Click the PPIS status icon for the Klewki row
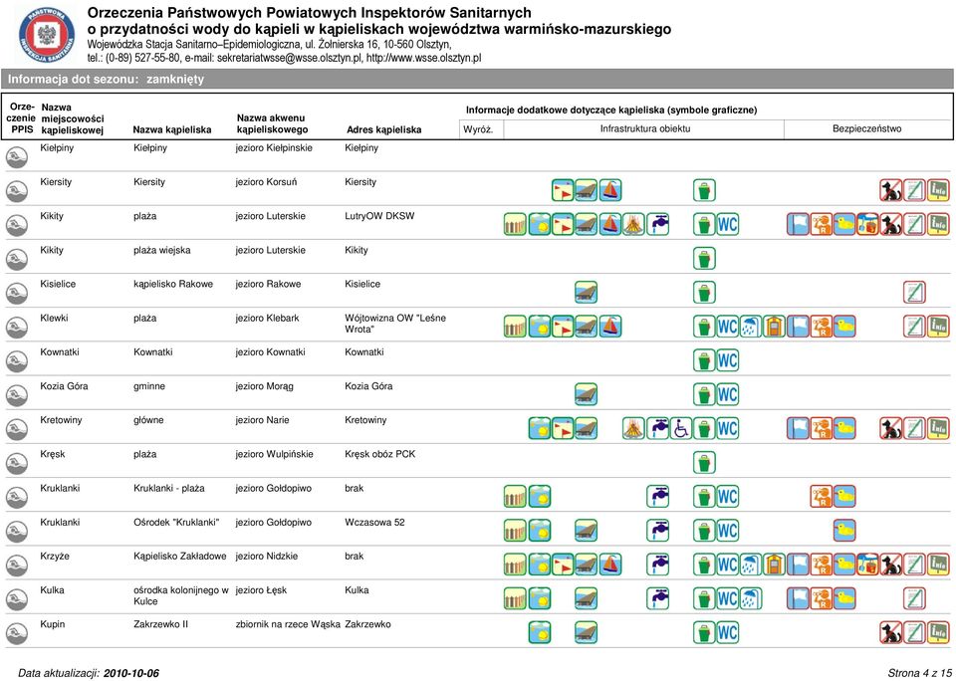Screen dimensions: 956x681 pyautogui.click(x=17, y=328)
